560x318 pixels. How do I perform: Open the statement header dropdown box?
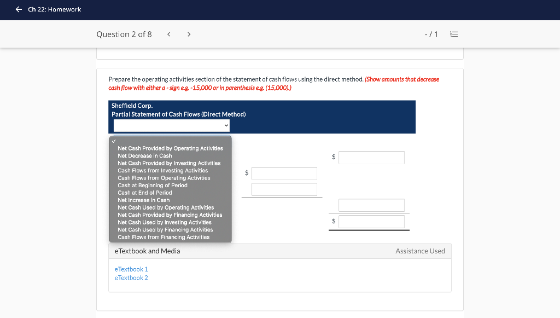pos(171,125)
